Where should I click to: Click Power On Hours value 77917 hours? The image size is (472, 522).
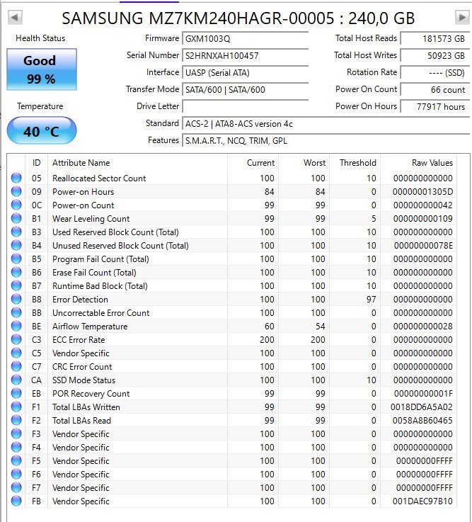435,106
